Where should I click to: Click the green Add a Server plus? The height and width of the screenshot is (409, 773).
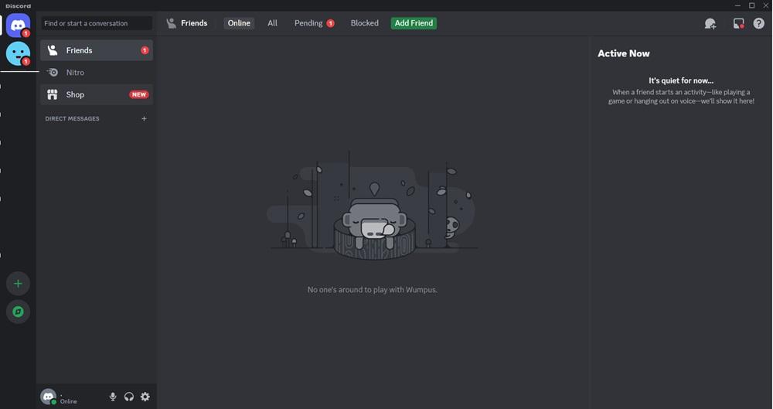pos(19,284)
